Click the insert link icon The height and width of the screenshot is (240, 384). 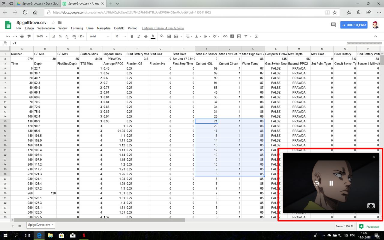pyautogui.click(x=225, y=36)
